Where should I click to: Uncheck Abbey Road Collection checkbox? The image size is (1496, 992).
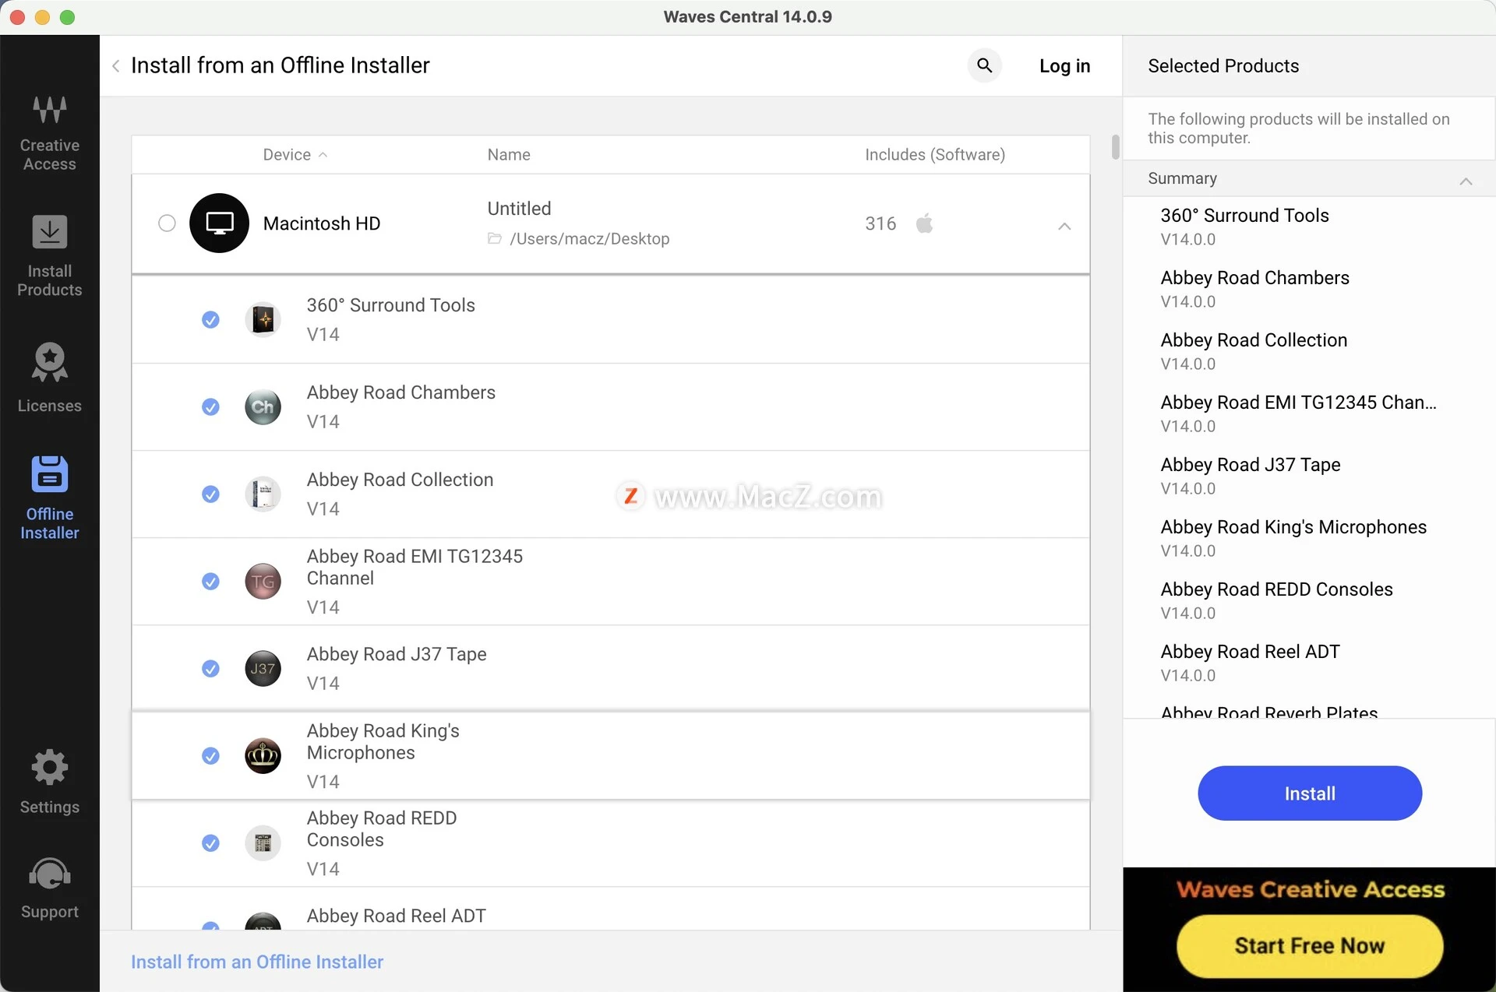[x=210, y=494]
